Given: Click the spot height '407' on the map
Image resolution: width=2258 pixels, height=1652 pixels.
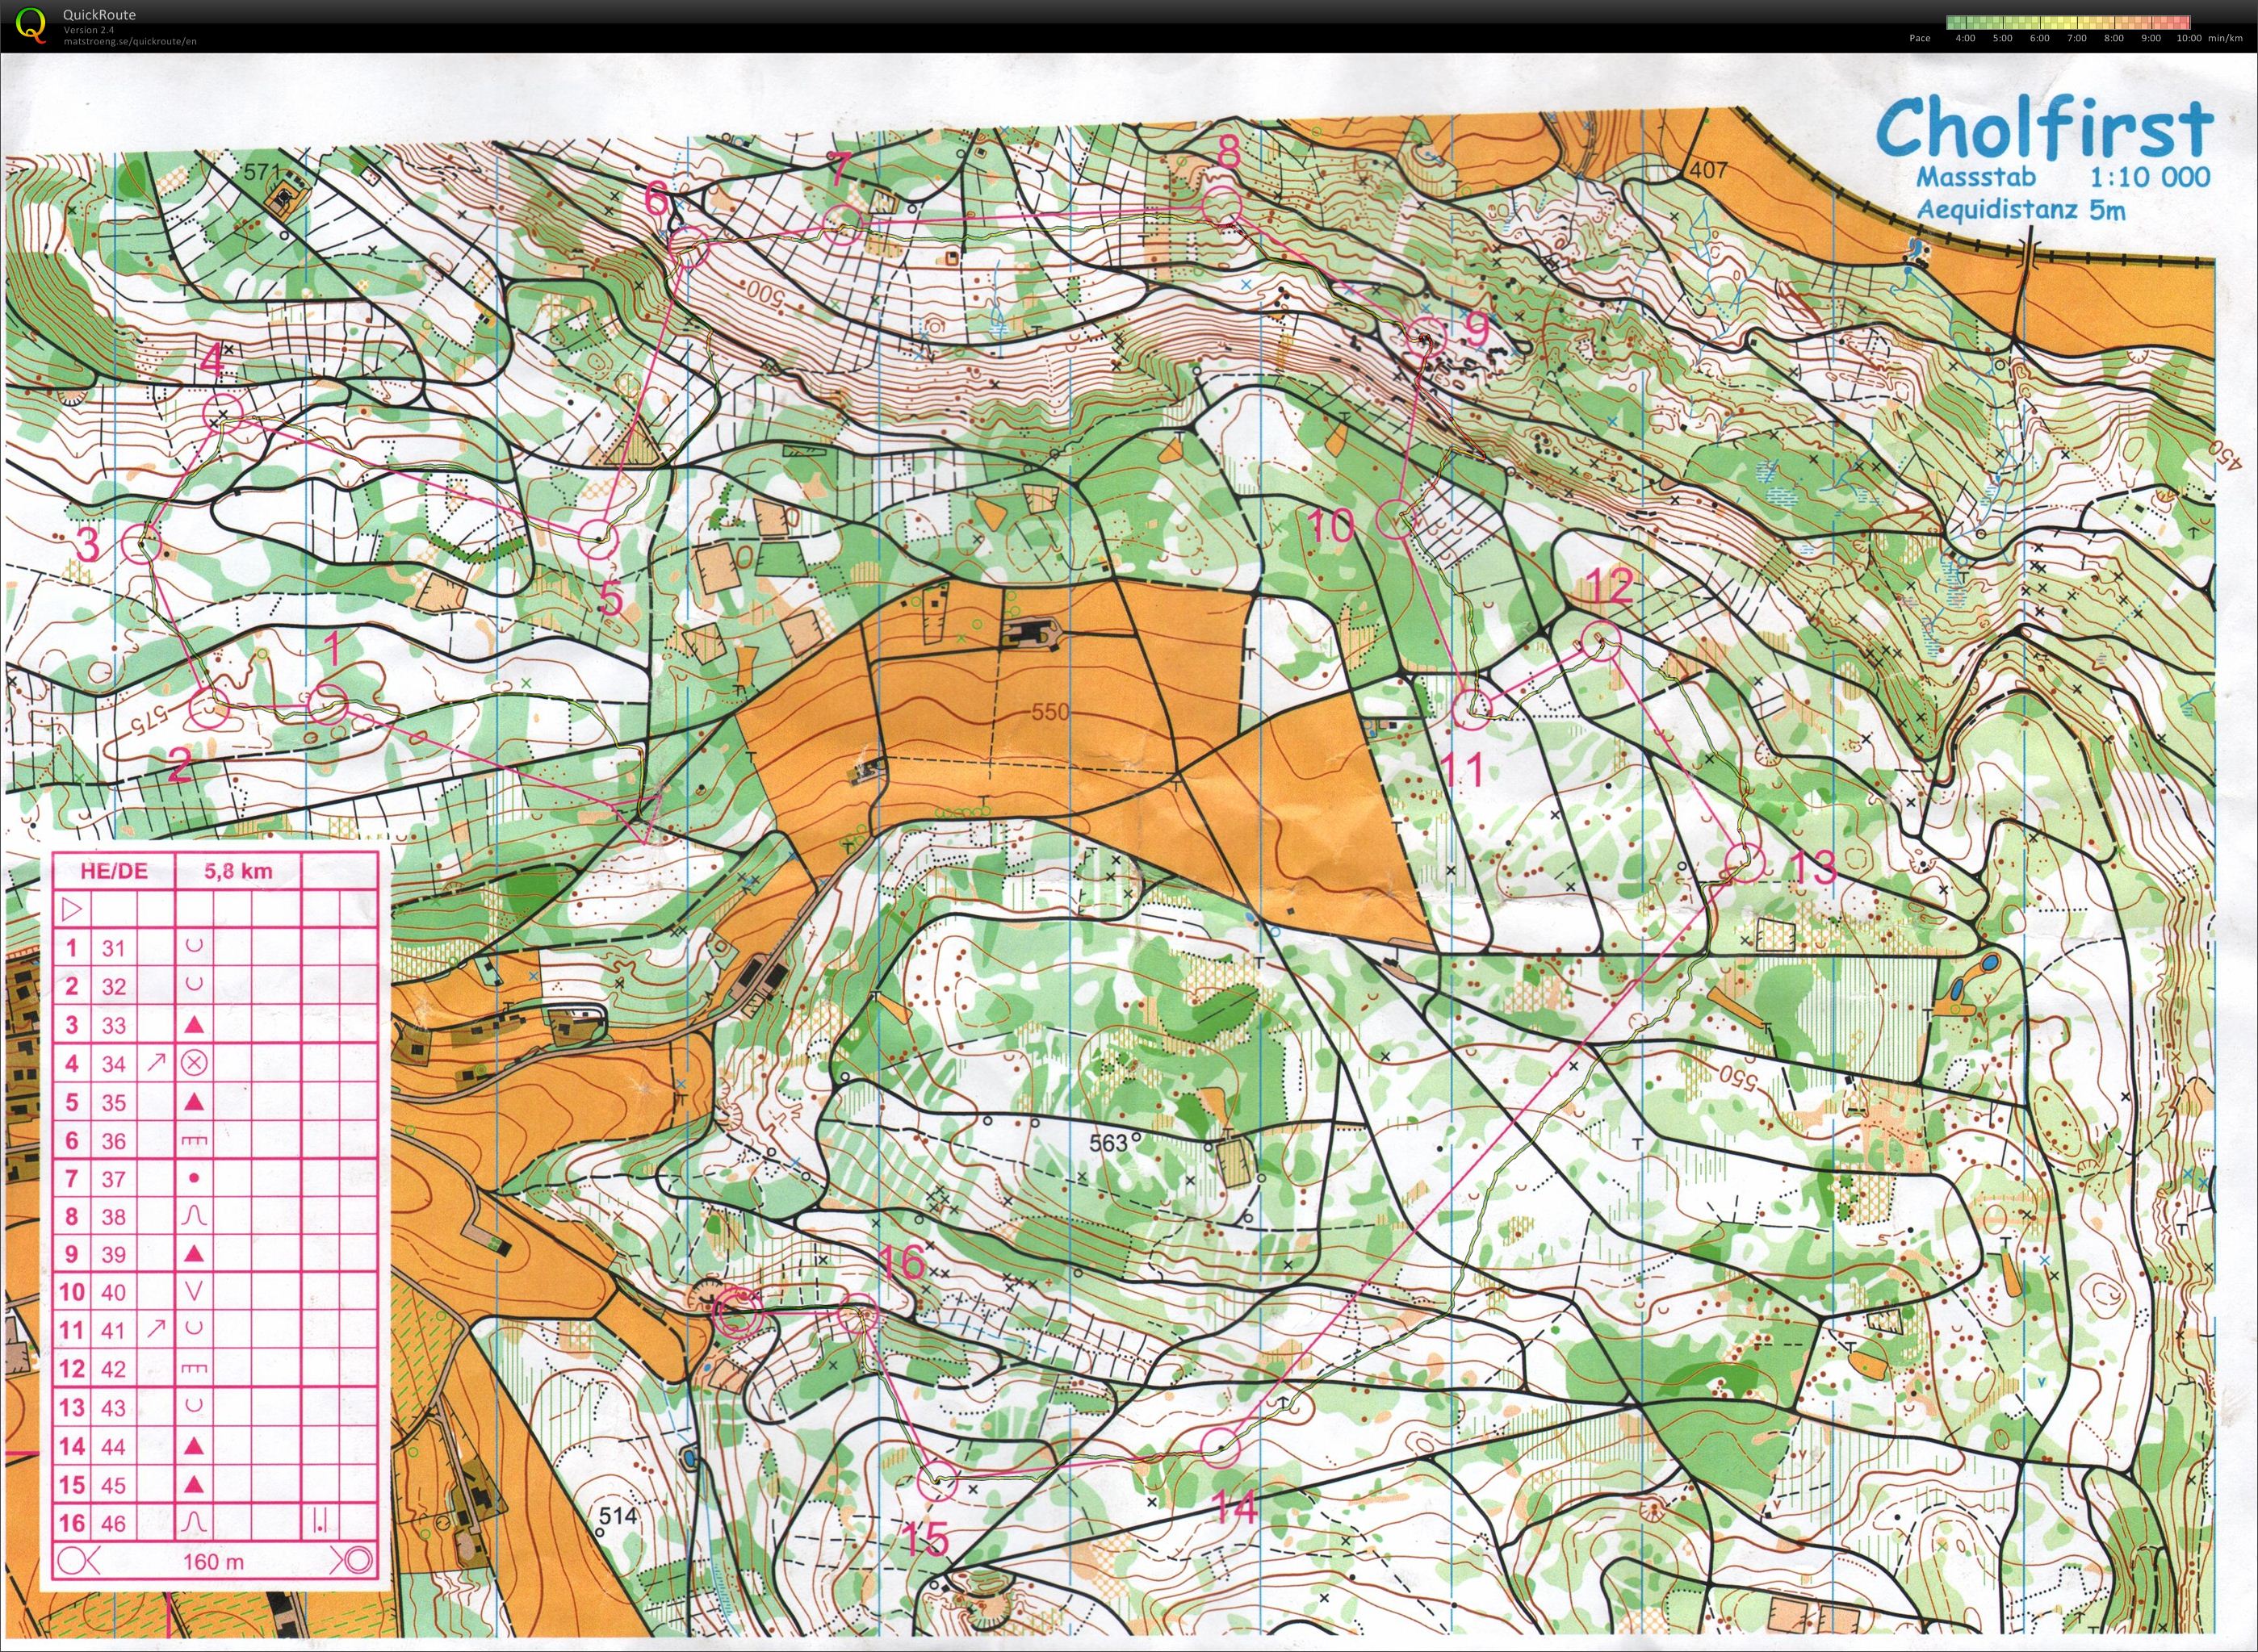Looking at the screenshot, I should coord(1707,170).
